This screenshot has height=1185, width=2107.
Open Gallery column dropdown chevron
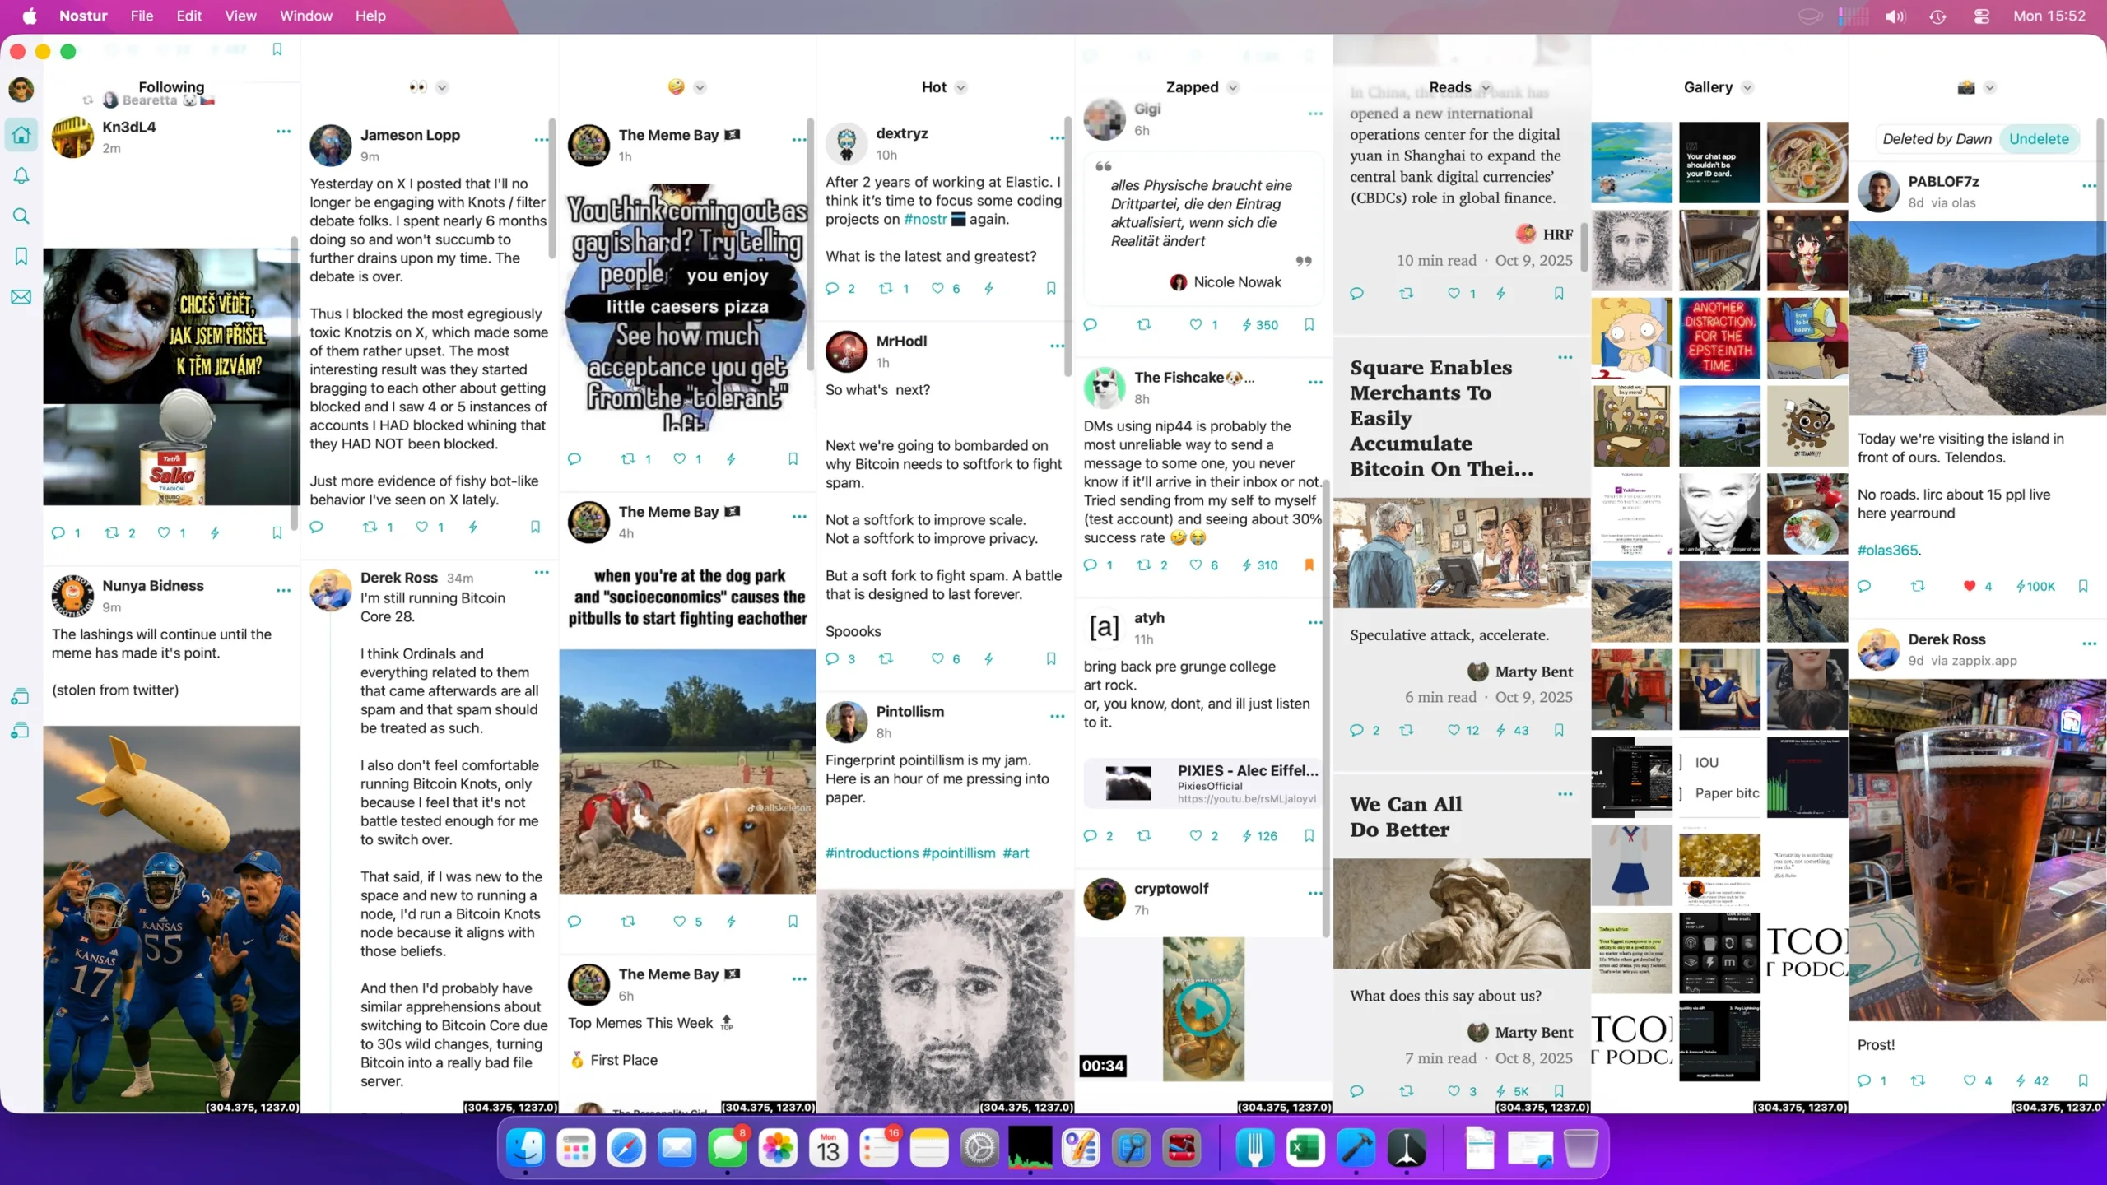pos(1747,87)
